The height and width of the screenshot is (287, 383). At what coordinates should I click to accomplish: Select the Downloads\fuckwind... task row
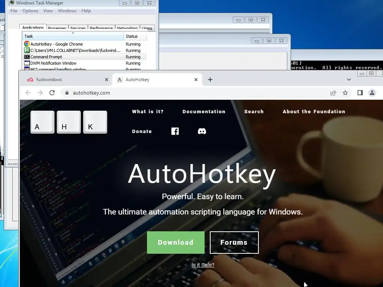tap(85, 50)
